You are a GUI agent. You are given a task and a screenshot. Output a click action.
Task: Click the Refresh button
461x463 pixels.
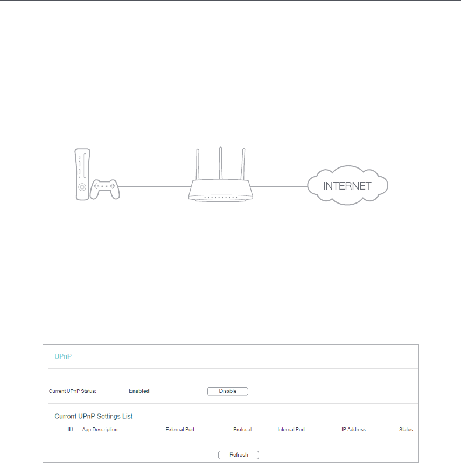click(x=239, y=455)
